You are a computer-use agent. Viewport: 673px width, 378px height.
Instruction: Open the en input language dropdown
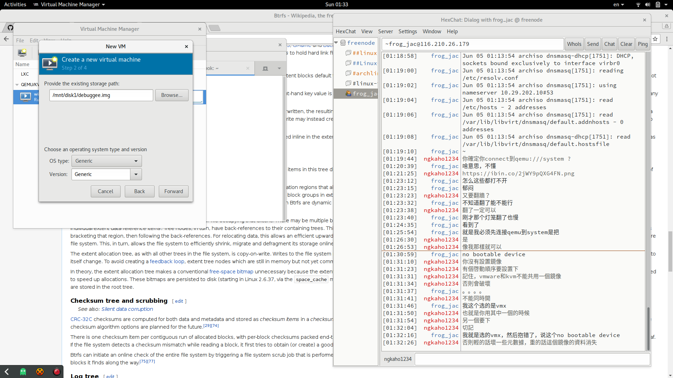[x=619, y=5]
